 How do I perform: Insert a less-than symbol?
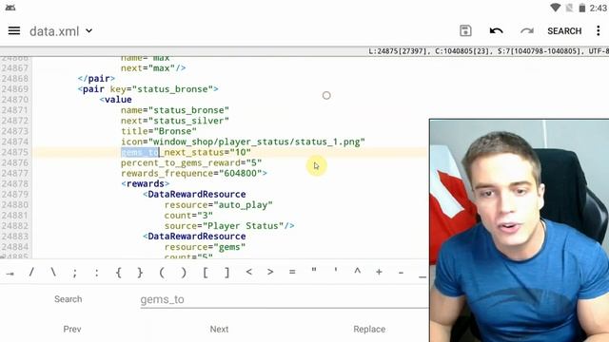click(x=249, y=273)
